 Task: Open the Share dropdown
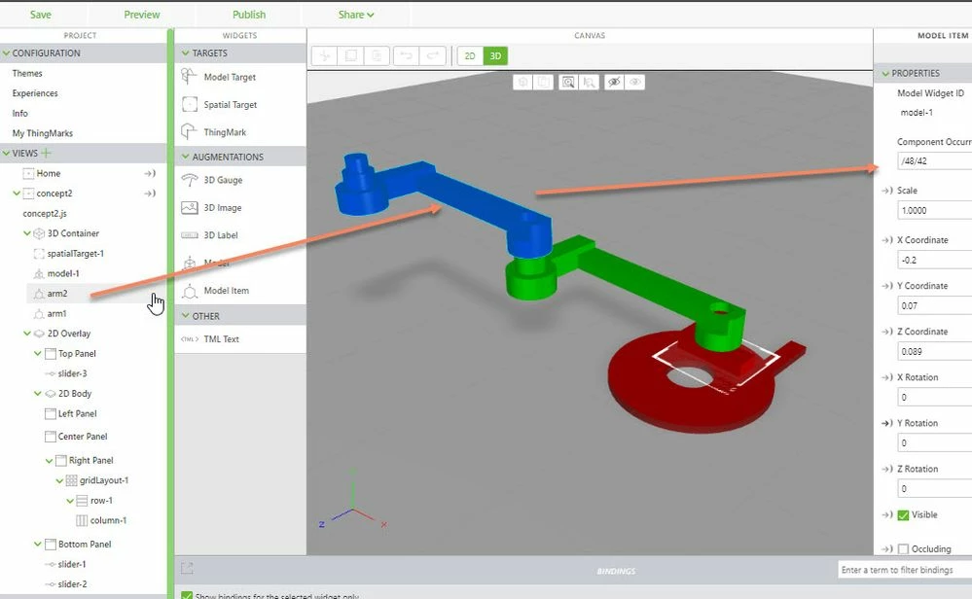tap(356, 15)
